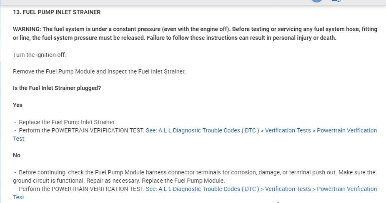Click the gray header bar at top
Image resolution: width=386 pixels, height=203 pixels.
pos(167,2)
